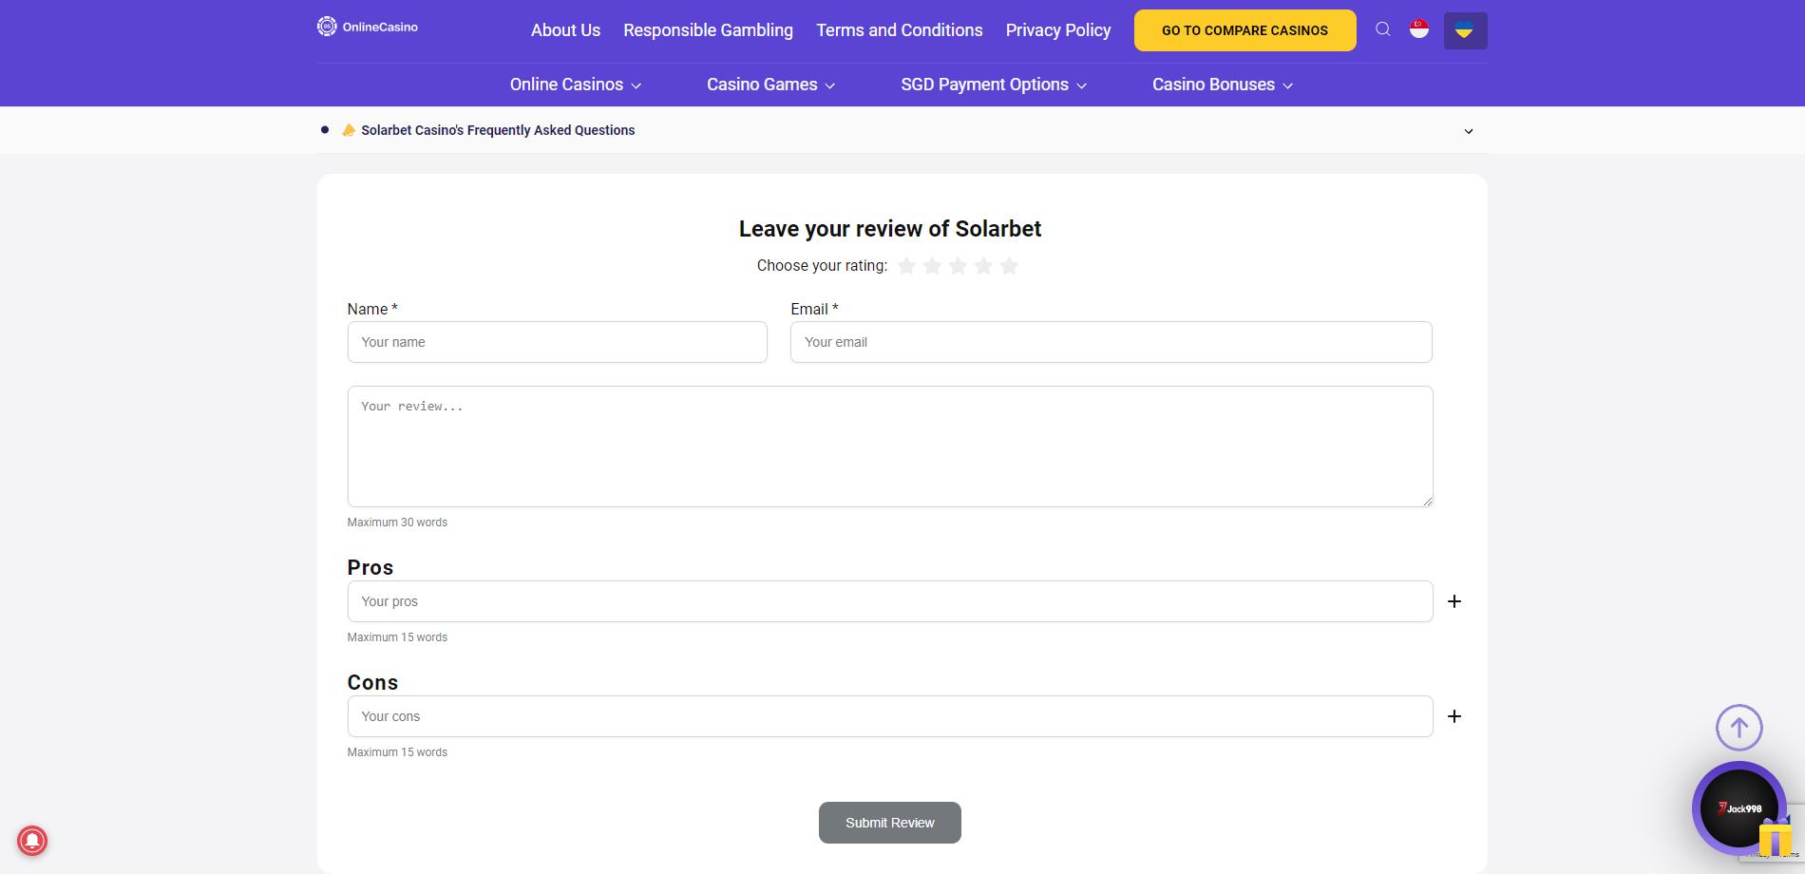Viewport: 1805px width, 874px height.
Task: Open the About Us page
Action: [x=565, y=30]
